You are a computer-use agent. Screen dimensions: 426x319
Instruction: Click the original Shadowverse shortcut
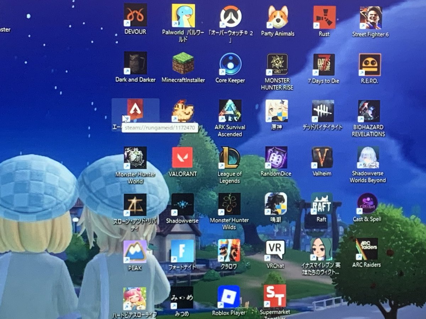click(182, 205)
